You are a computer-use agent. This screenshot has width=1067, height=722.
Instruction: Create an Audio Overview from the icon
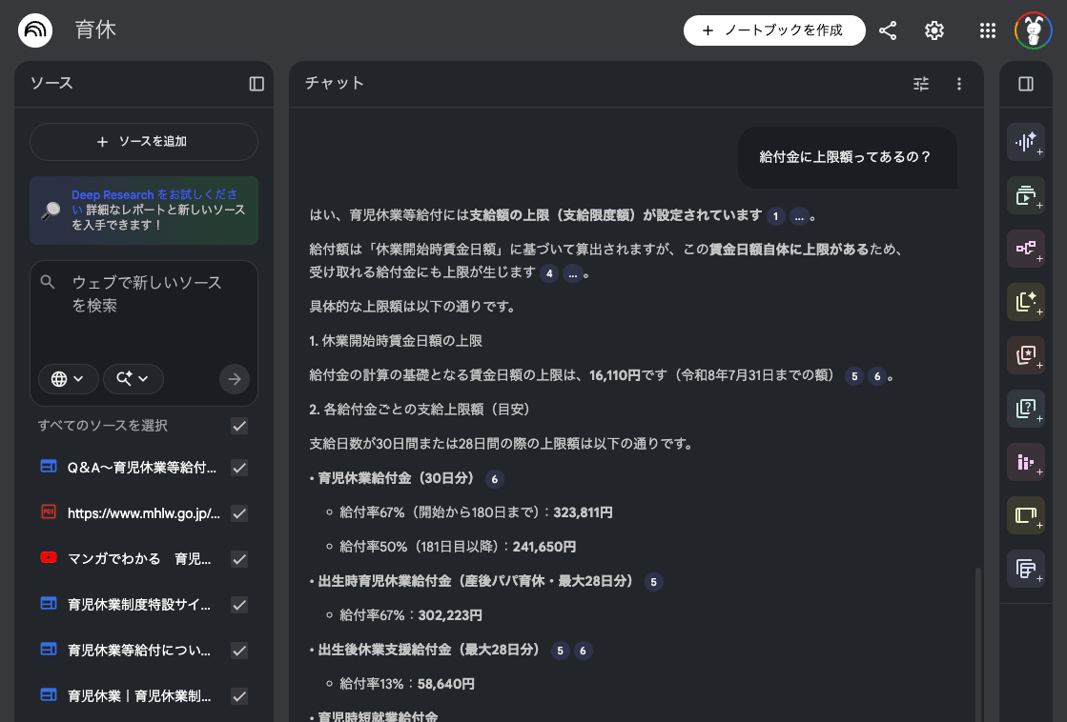(x=1026, y=142)
